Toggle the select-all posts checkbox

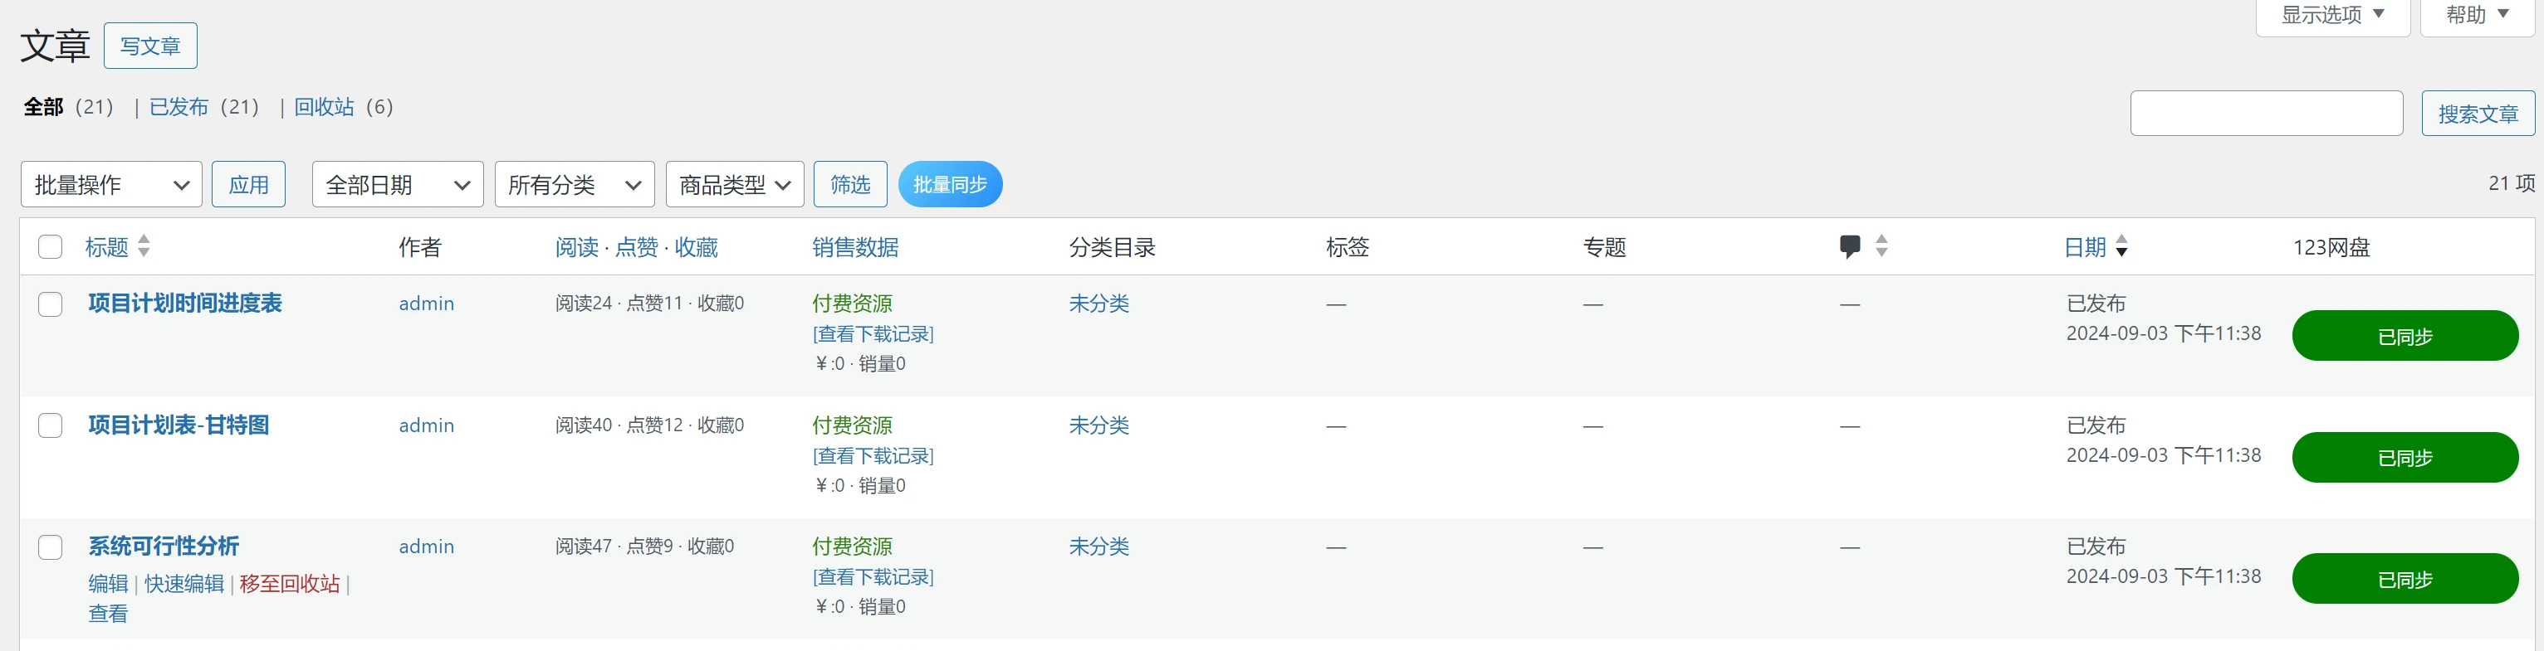click(51, 246)
